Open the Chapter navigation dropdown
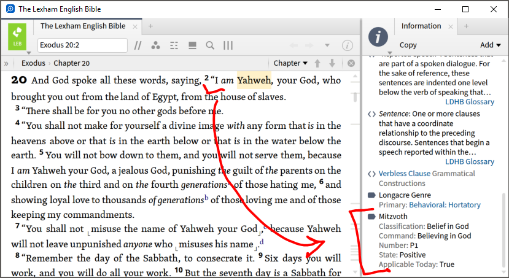 tap(290, 63)
